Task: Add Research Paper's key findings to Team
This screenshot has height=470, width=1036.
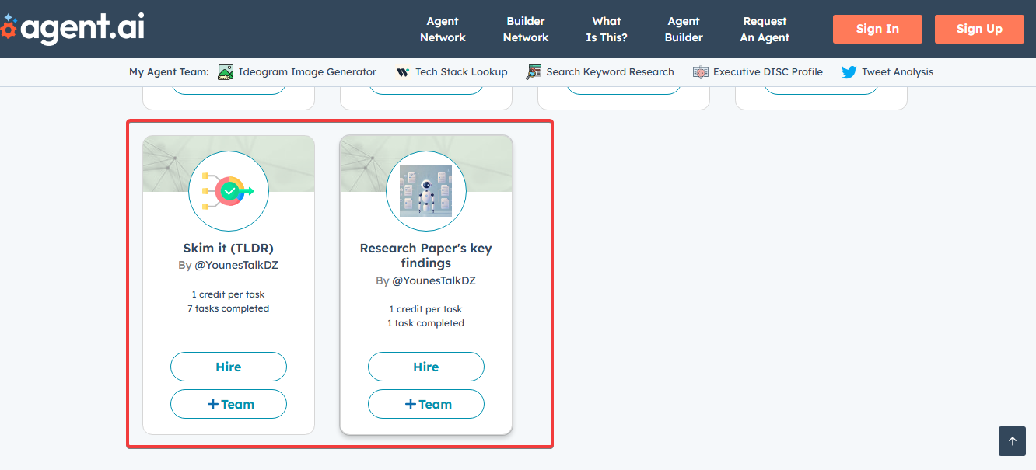Action: 426,404
